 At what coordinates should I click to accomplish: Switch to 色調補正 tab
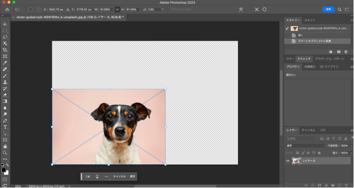[310, 66]
